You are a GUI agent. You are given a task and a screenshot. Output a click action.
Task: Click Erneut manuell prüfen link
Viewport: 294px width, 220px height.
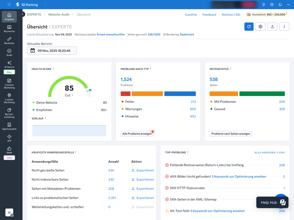[111, 34]
